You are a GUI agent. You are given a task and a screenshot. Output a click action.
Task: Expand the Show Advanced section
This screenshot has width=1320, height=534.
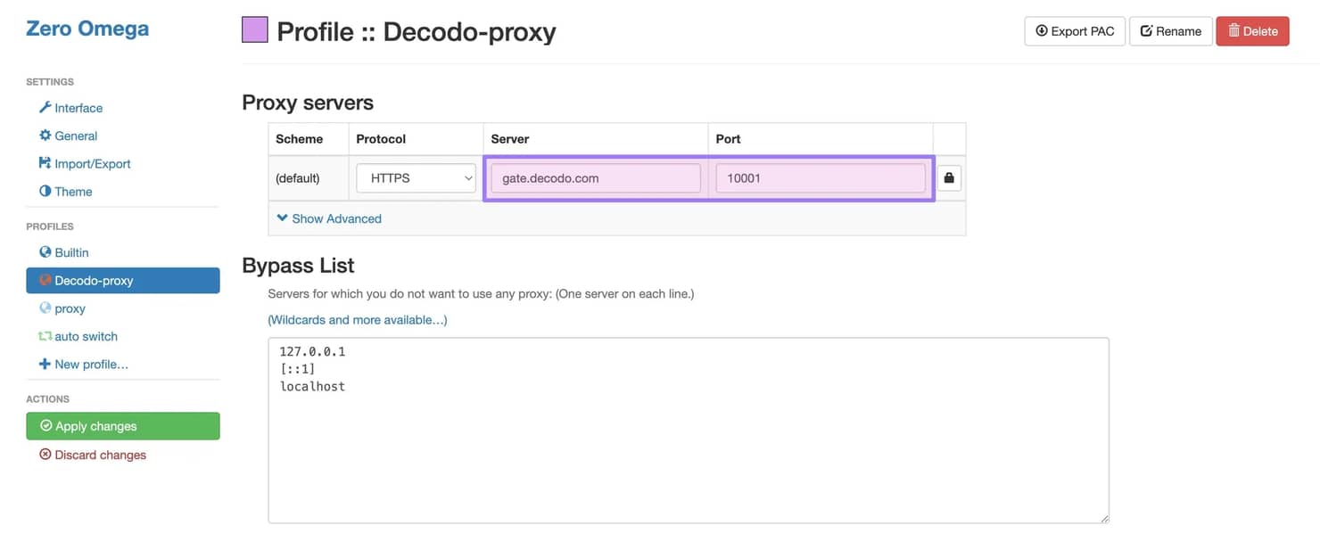(329, 218)
